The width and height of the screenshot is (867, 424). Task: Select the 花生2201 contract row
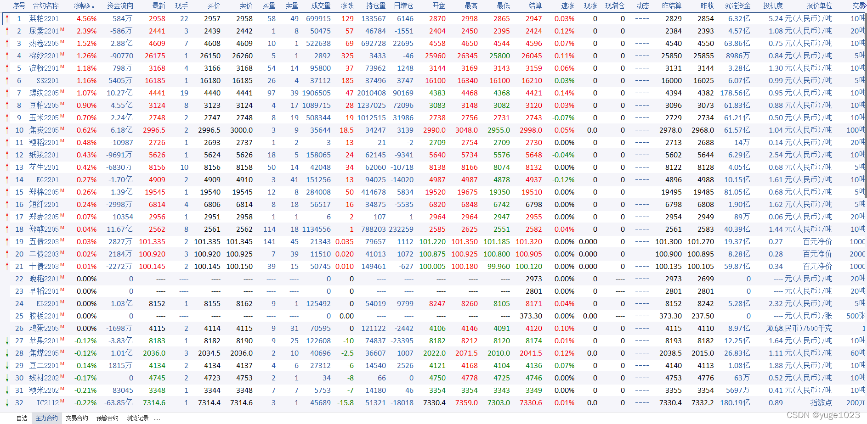[433, 167]
